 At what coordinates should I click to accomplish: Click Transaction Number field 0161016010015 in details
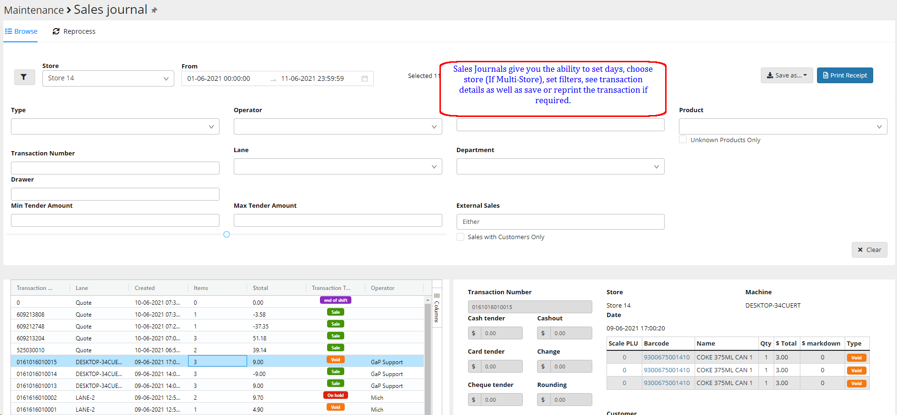pyautogui.click(x=530, y=307)
